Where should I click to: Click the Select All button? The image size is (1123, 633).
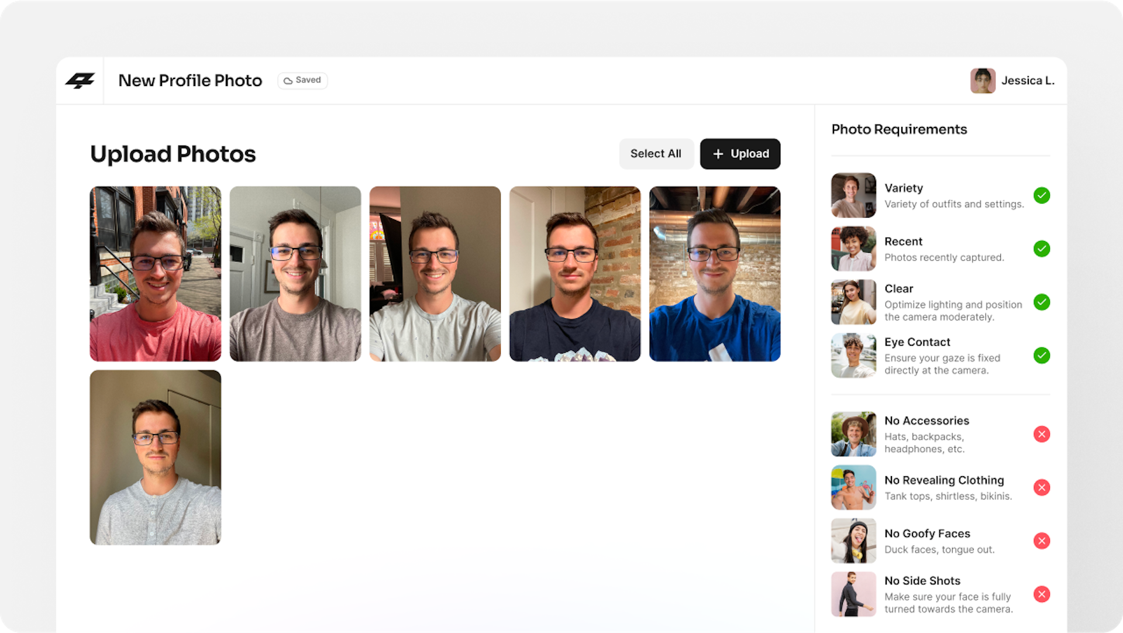(656, 153)
